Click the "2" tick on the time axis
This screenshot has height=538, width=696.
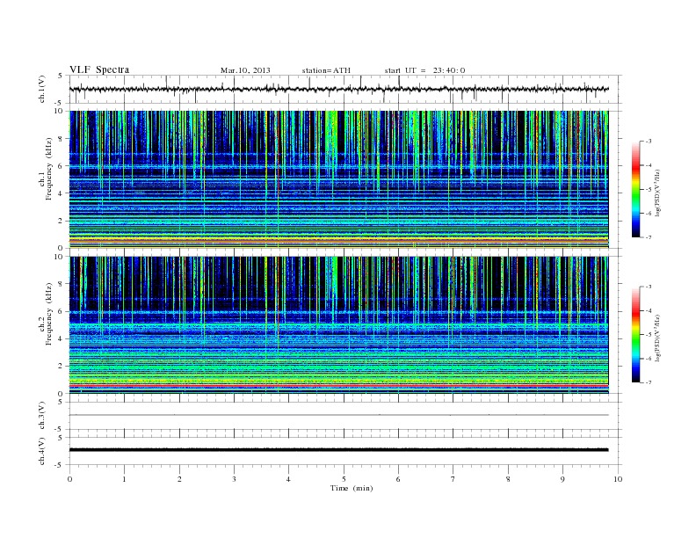[179, 479]
